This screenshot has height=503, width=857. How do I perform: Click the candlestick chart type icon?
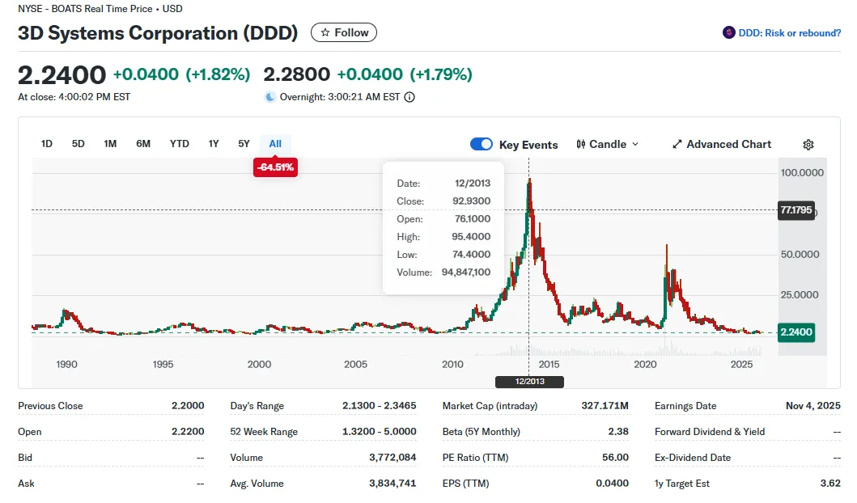581,145
